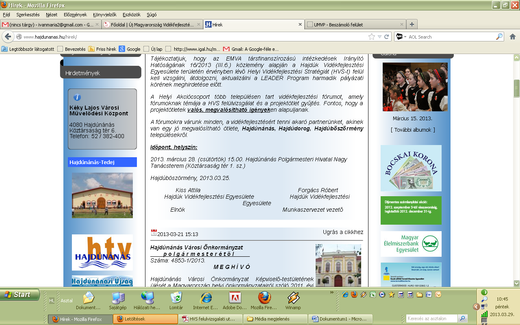Follow the Ugrás a cikkhez link
Viewport: 520px width, 325px height.
coord(343,232)
